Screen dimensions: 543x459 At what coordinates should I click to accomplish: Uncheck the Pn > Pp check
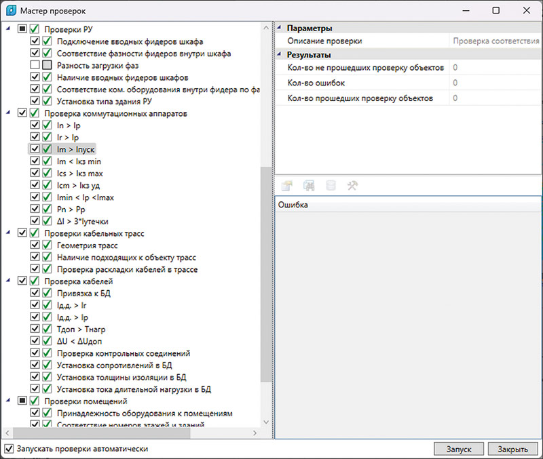pyautogui.click(x=35, y=209)
